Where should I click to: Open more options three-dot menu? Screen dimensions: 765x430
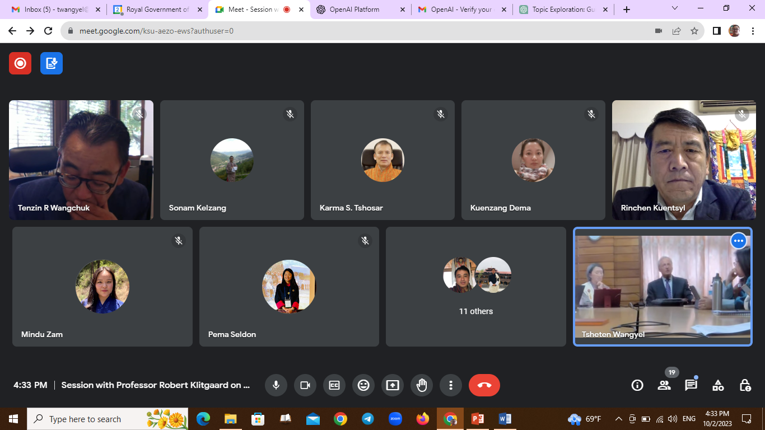point(451,385)
